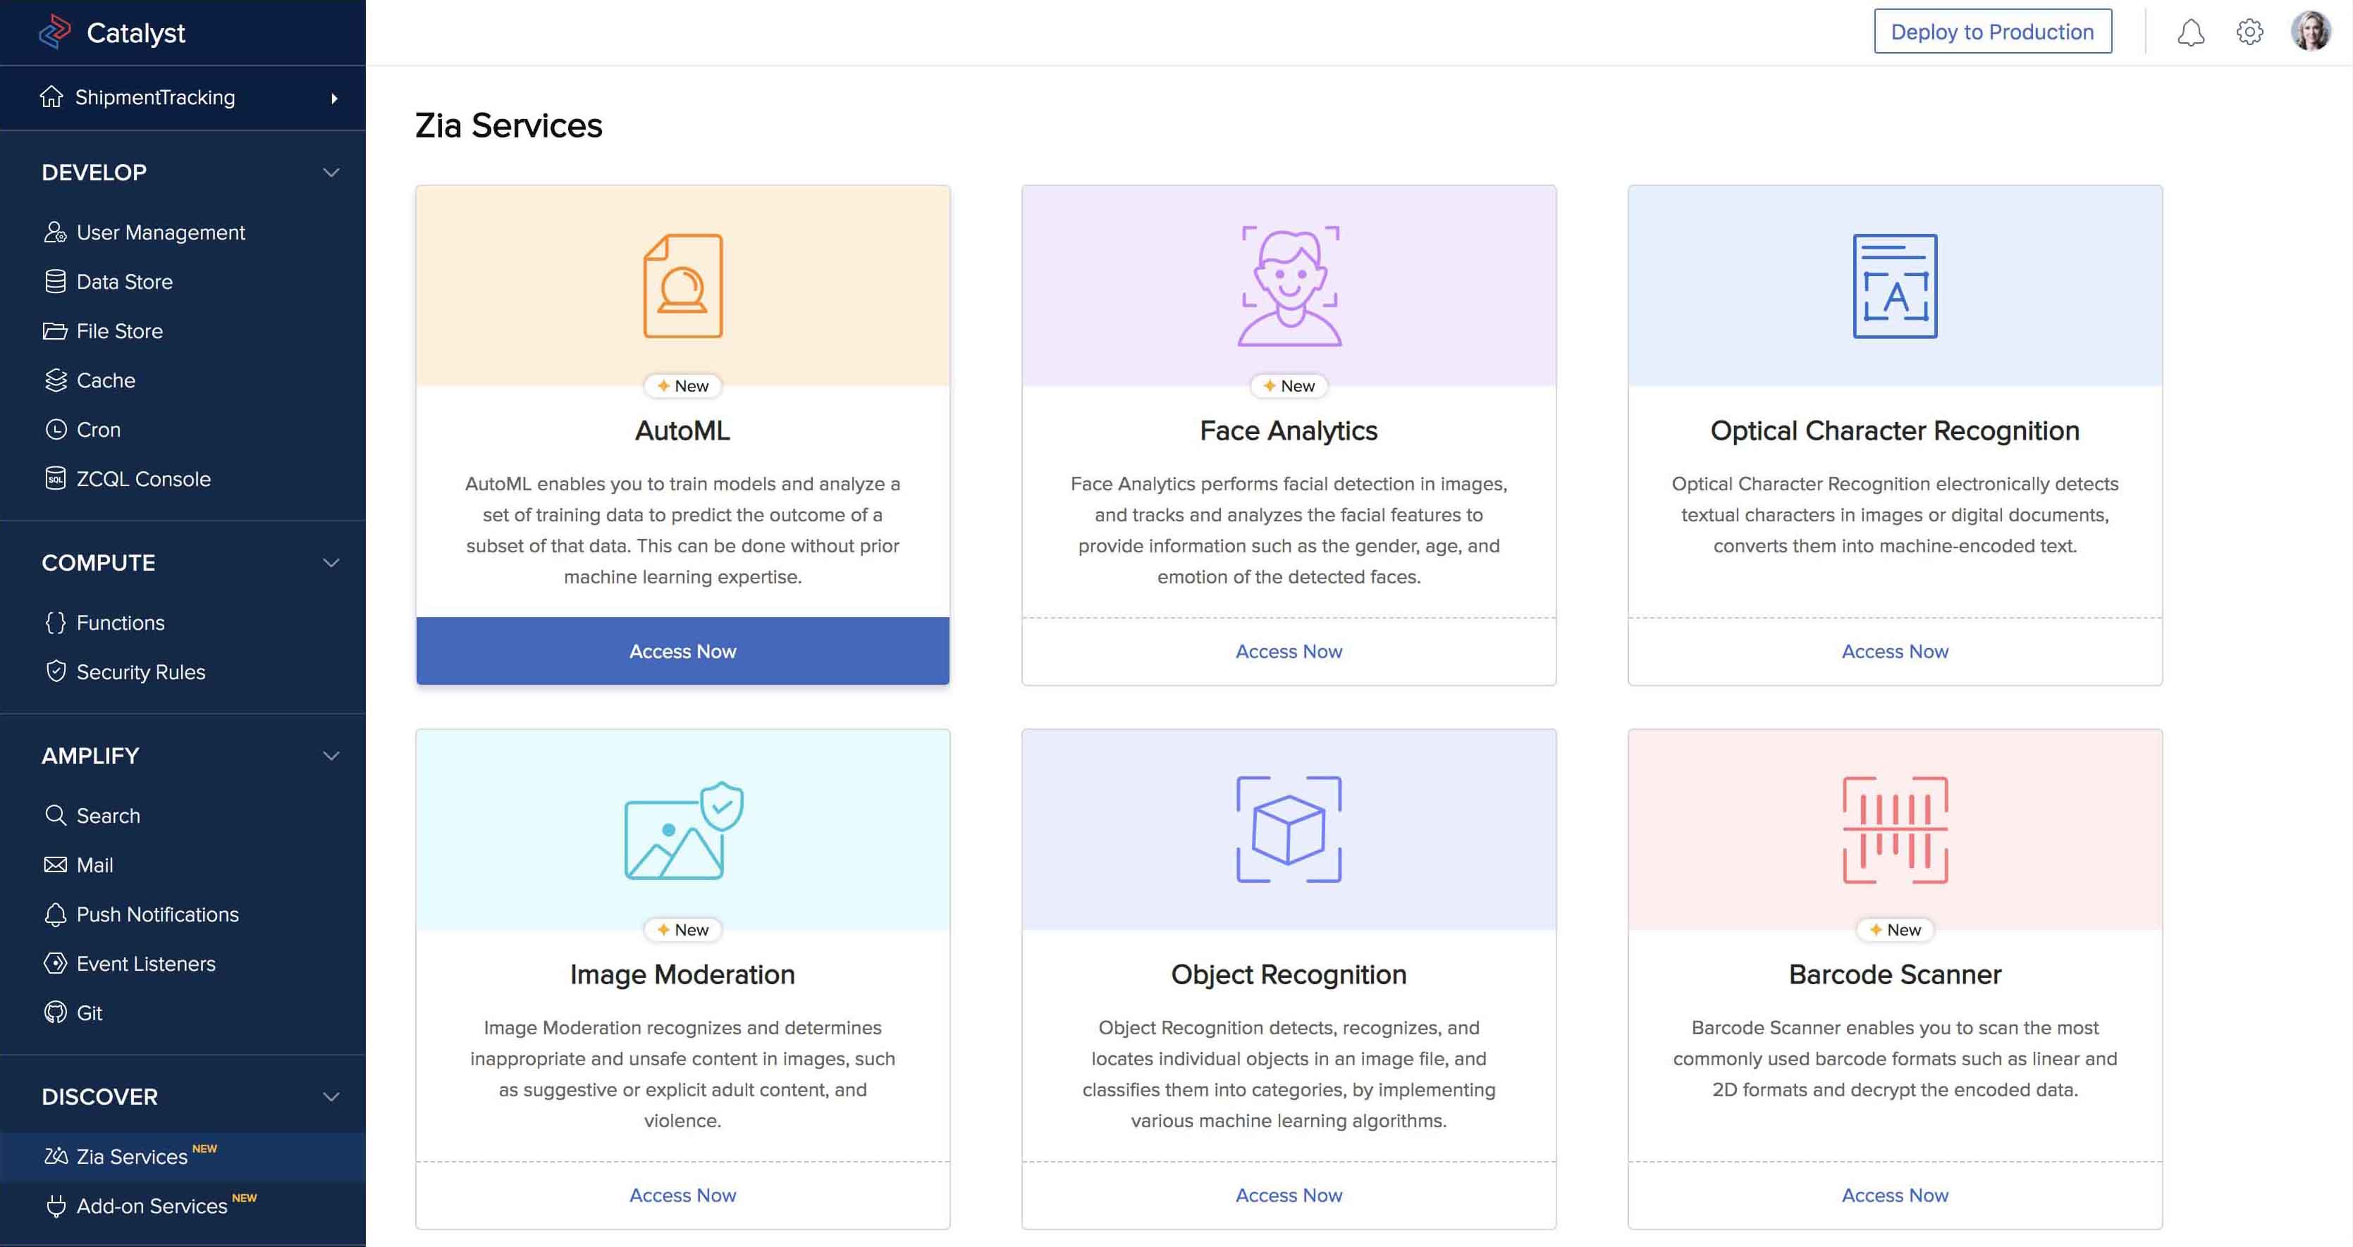The height and width of the screenshot is (1247, 2353).
Task: Click the Face Analytics card icon
Action: pos(1289,286)
